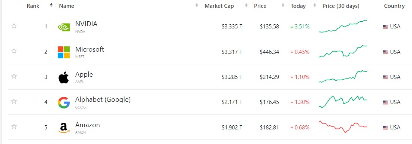
Task: Click the Microsoft four-square logo
Action: pos(64,52)
